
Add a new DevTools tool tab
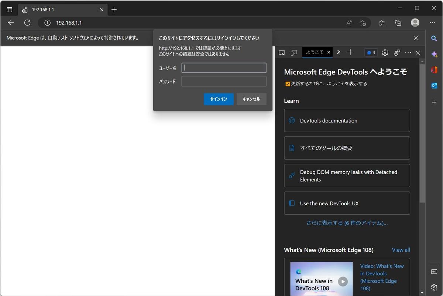click(x=350, y=52)
